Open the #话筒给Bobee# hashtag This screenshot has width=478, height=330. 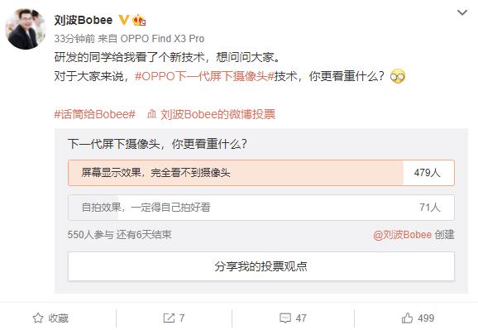coord(95,114)
